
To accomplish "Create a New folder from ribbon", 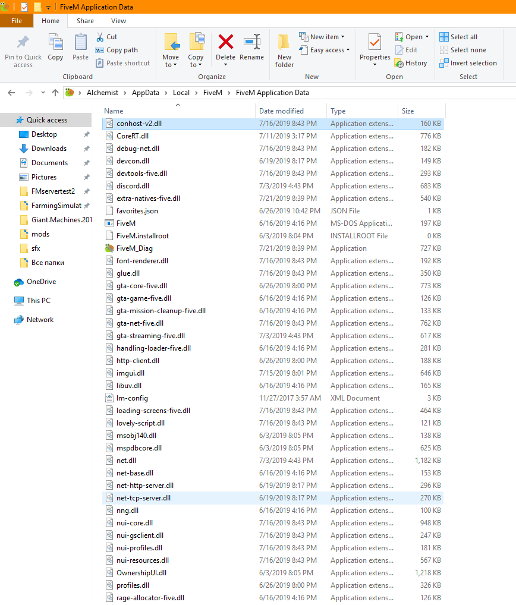I will [284, 51].
